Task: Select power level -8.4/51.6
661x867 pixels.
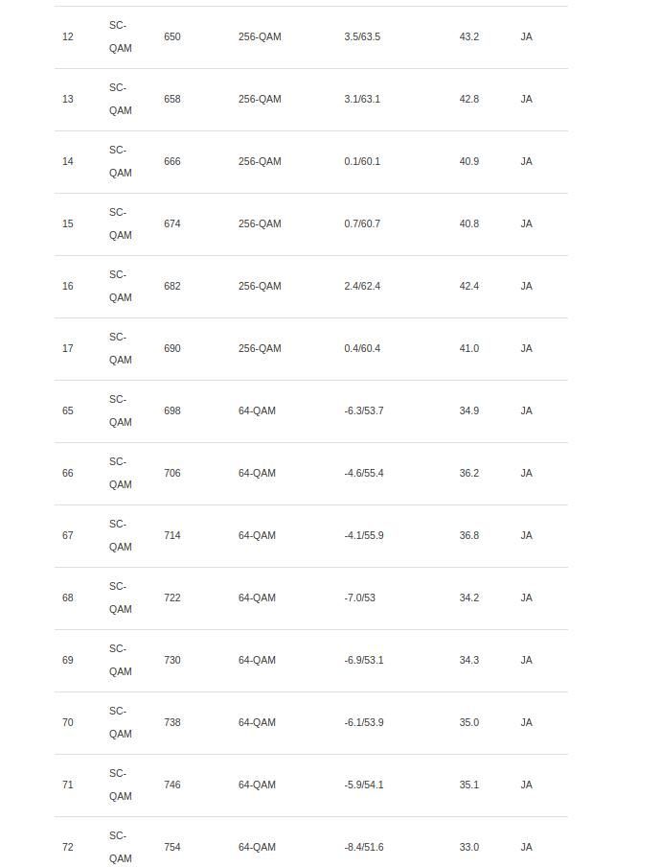Action: [x=363, y=847]
